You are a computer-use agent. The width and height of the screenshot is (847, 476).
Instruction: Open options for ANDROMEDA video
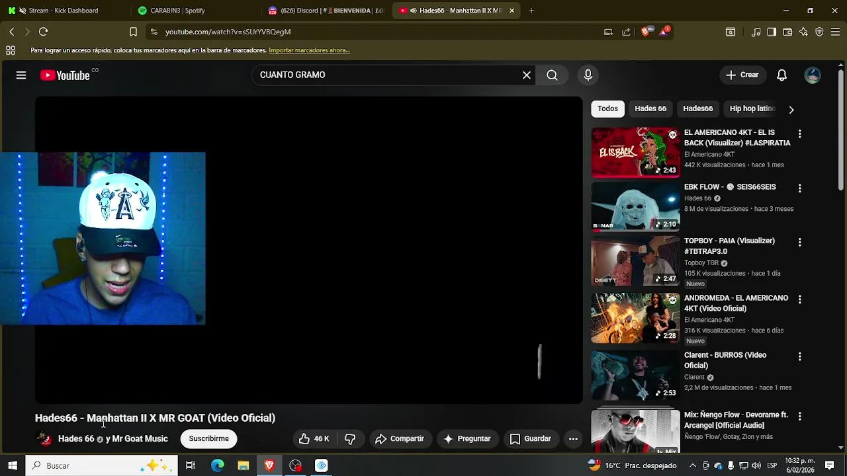click(799, 299)
